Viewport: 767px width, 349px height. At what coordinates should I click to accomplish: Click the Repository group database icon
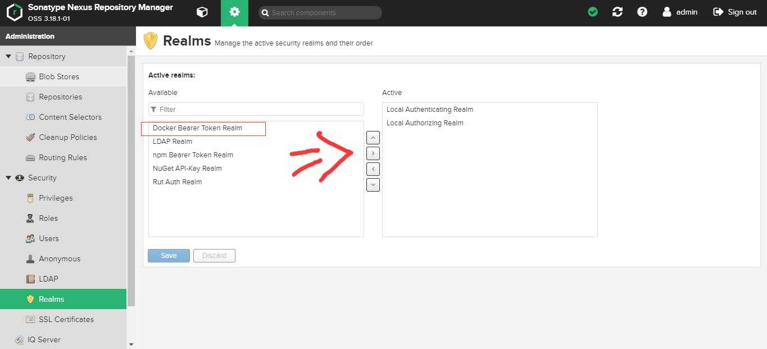coord(20,56)
